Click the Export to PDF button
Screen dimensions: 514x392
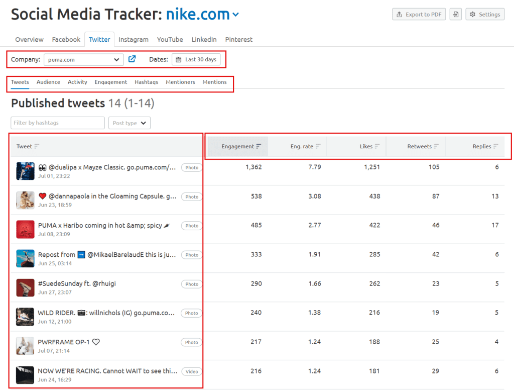(x=419, y=14)
